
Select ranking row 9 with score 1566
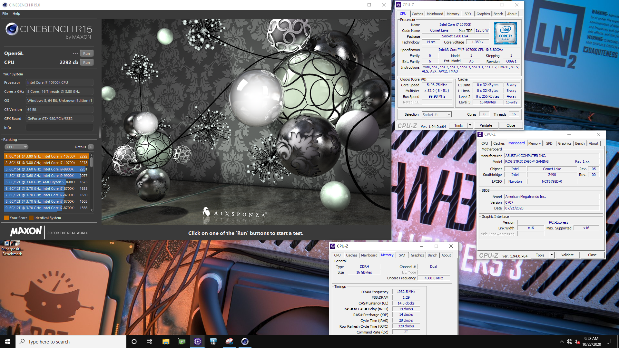[x=46, y=208]
